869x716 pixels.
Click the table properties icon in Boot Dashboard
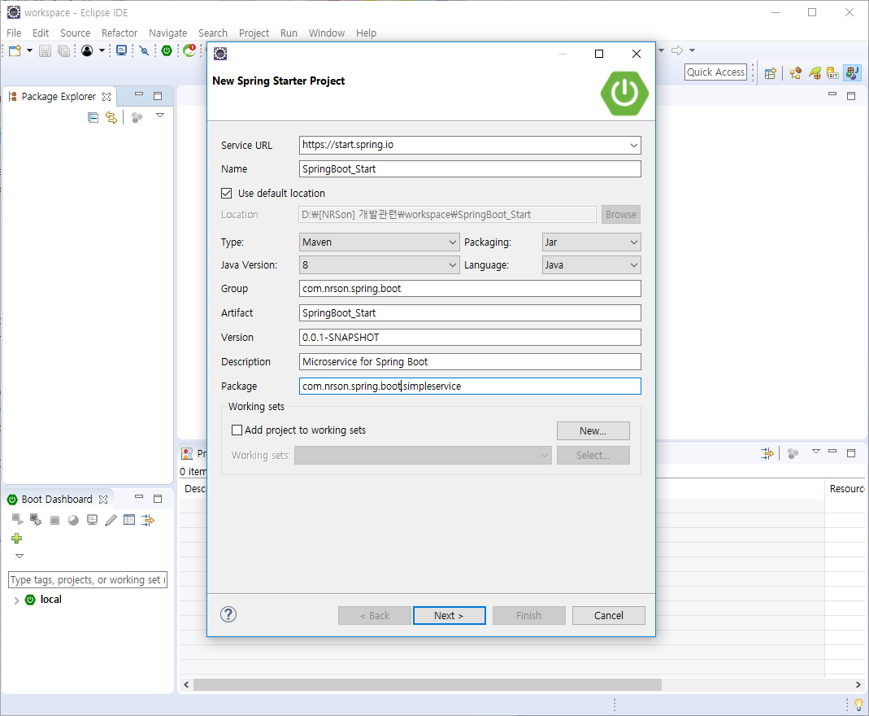tap(129, 520)
